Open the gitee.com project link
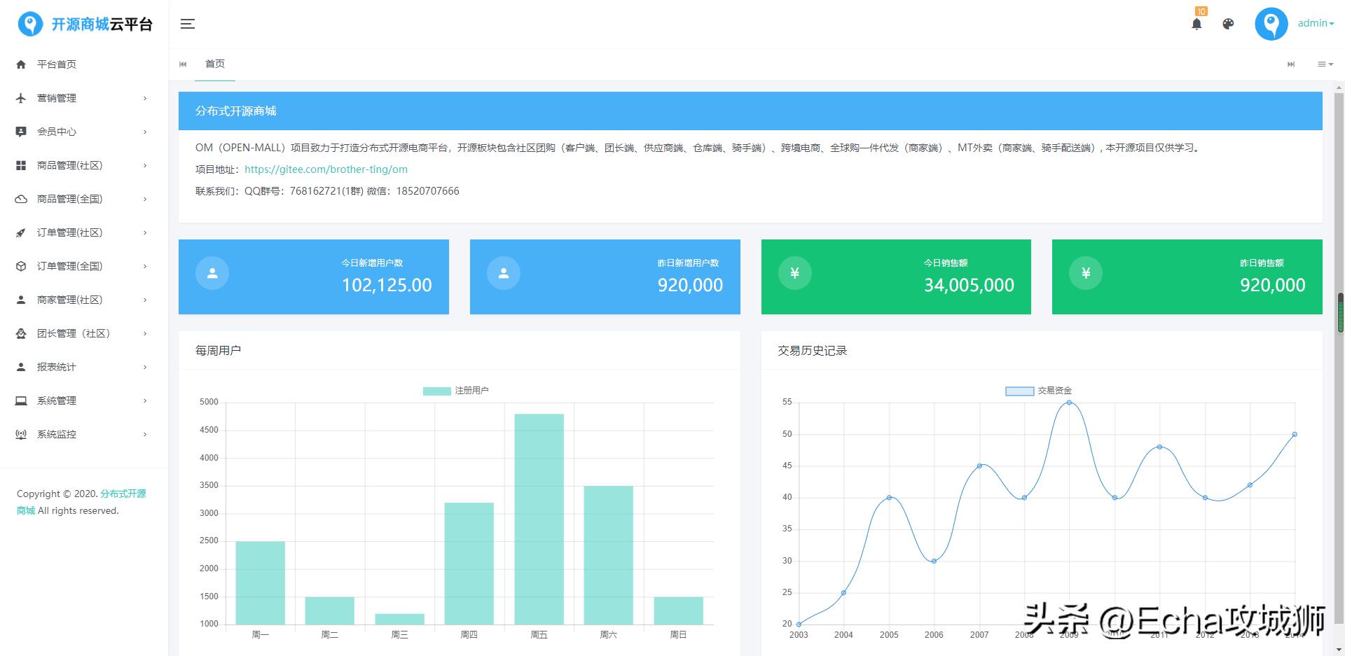Screen dimensions: 1345x656 click(326, 169)
